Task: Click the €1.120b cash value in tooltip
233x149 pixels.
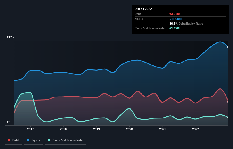Action: [175, 28]
